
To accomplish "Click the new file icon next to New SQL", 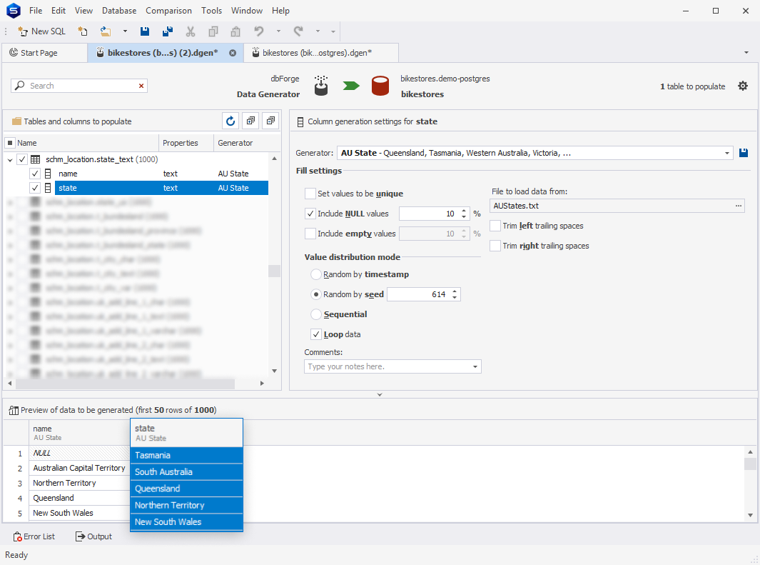I will [82, 31].
